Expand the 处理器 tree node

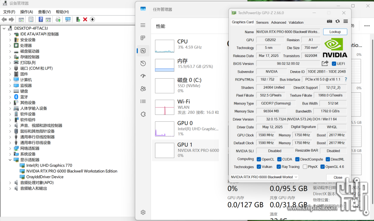tap(10, 45)
